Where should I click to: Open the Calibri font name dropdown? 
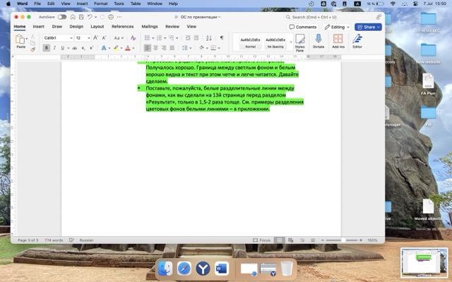57,37
